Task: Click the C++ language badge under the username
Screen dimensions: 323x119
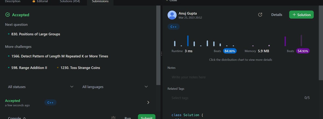Action: (174, 27)
